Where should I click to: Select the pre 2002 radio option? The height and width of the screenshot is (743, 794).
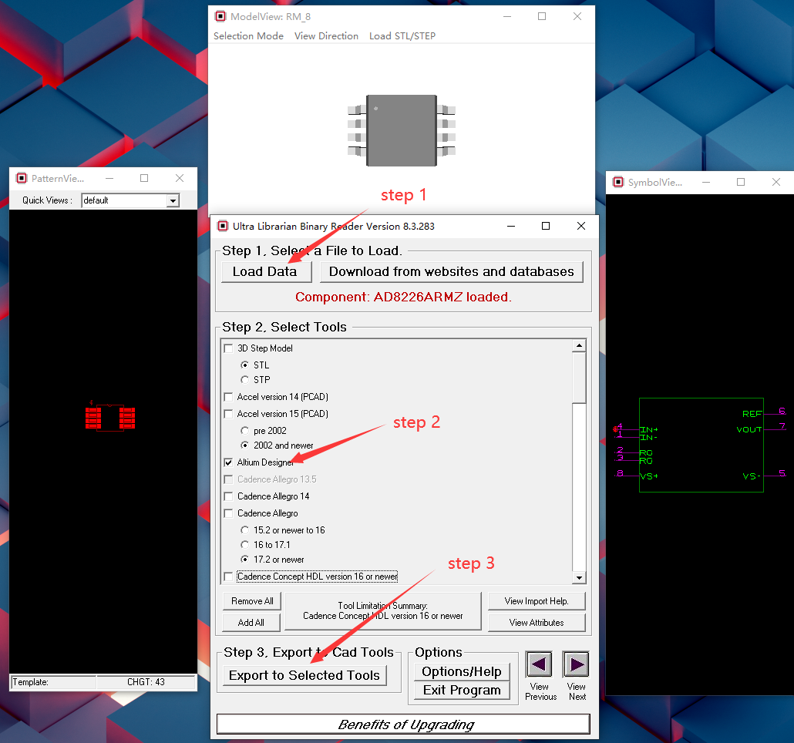(x=245, y=431)
